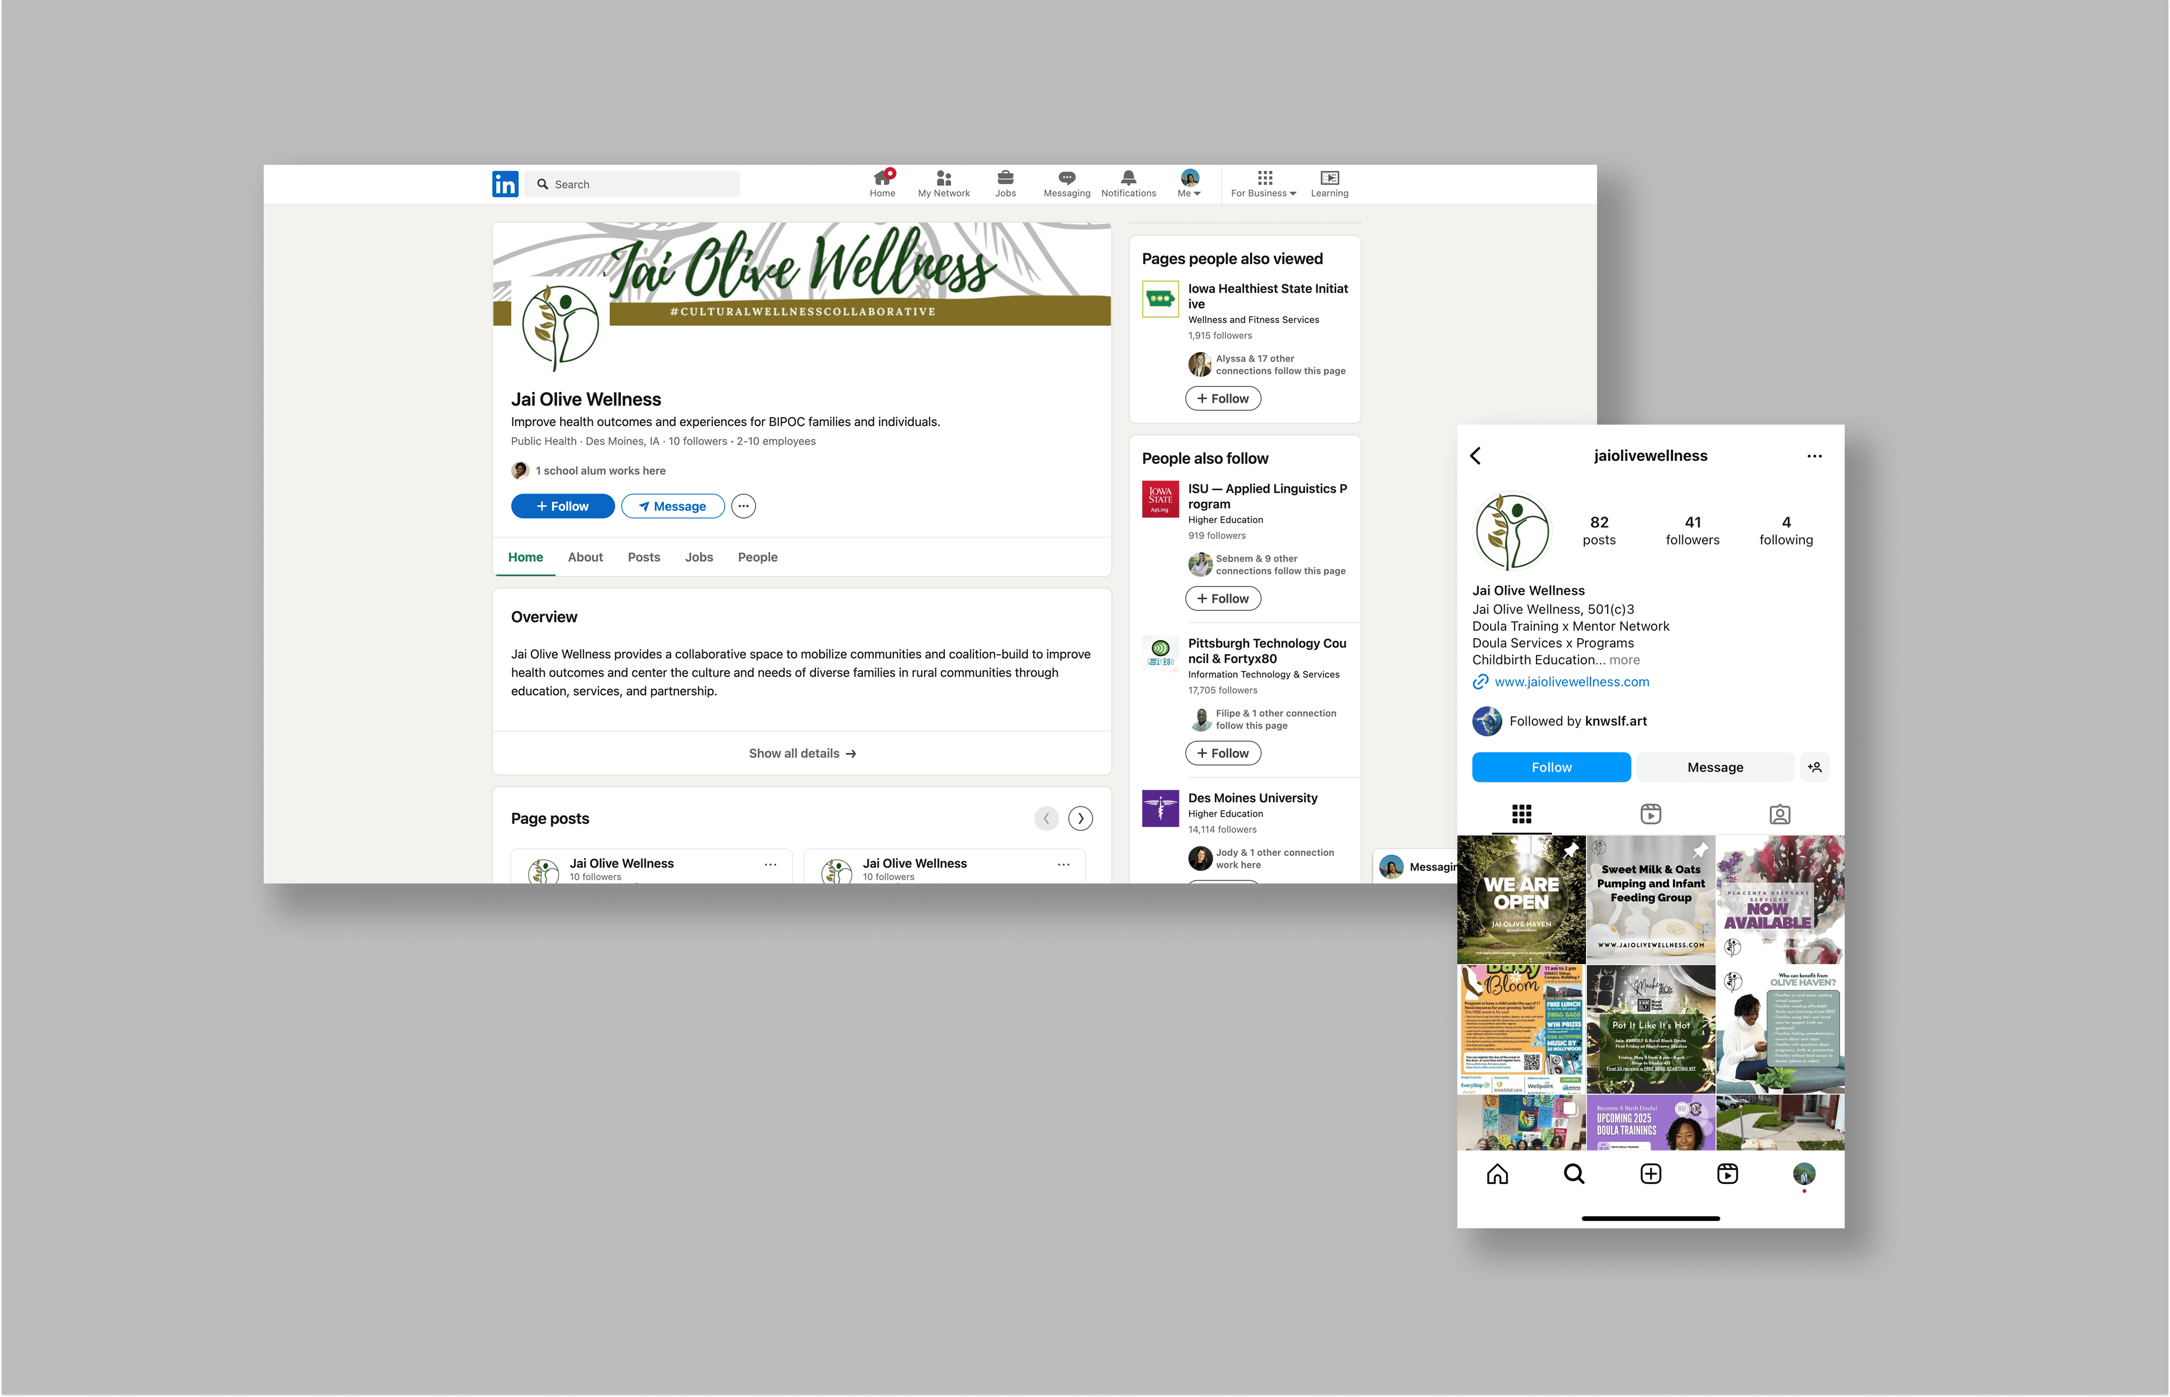The height and width of the screenshot is (1397, 2170).
Task: Message jaiolivewellness on Instagram
Action: (1715, 767)
